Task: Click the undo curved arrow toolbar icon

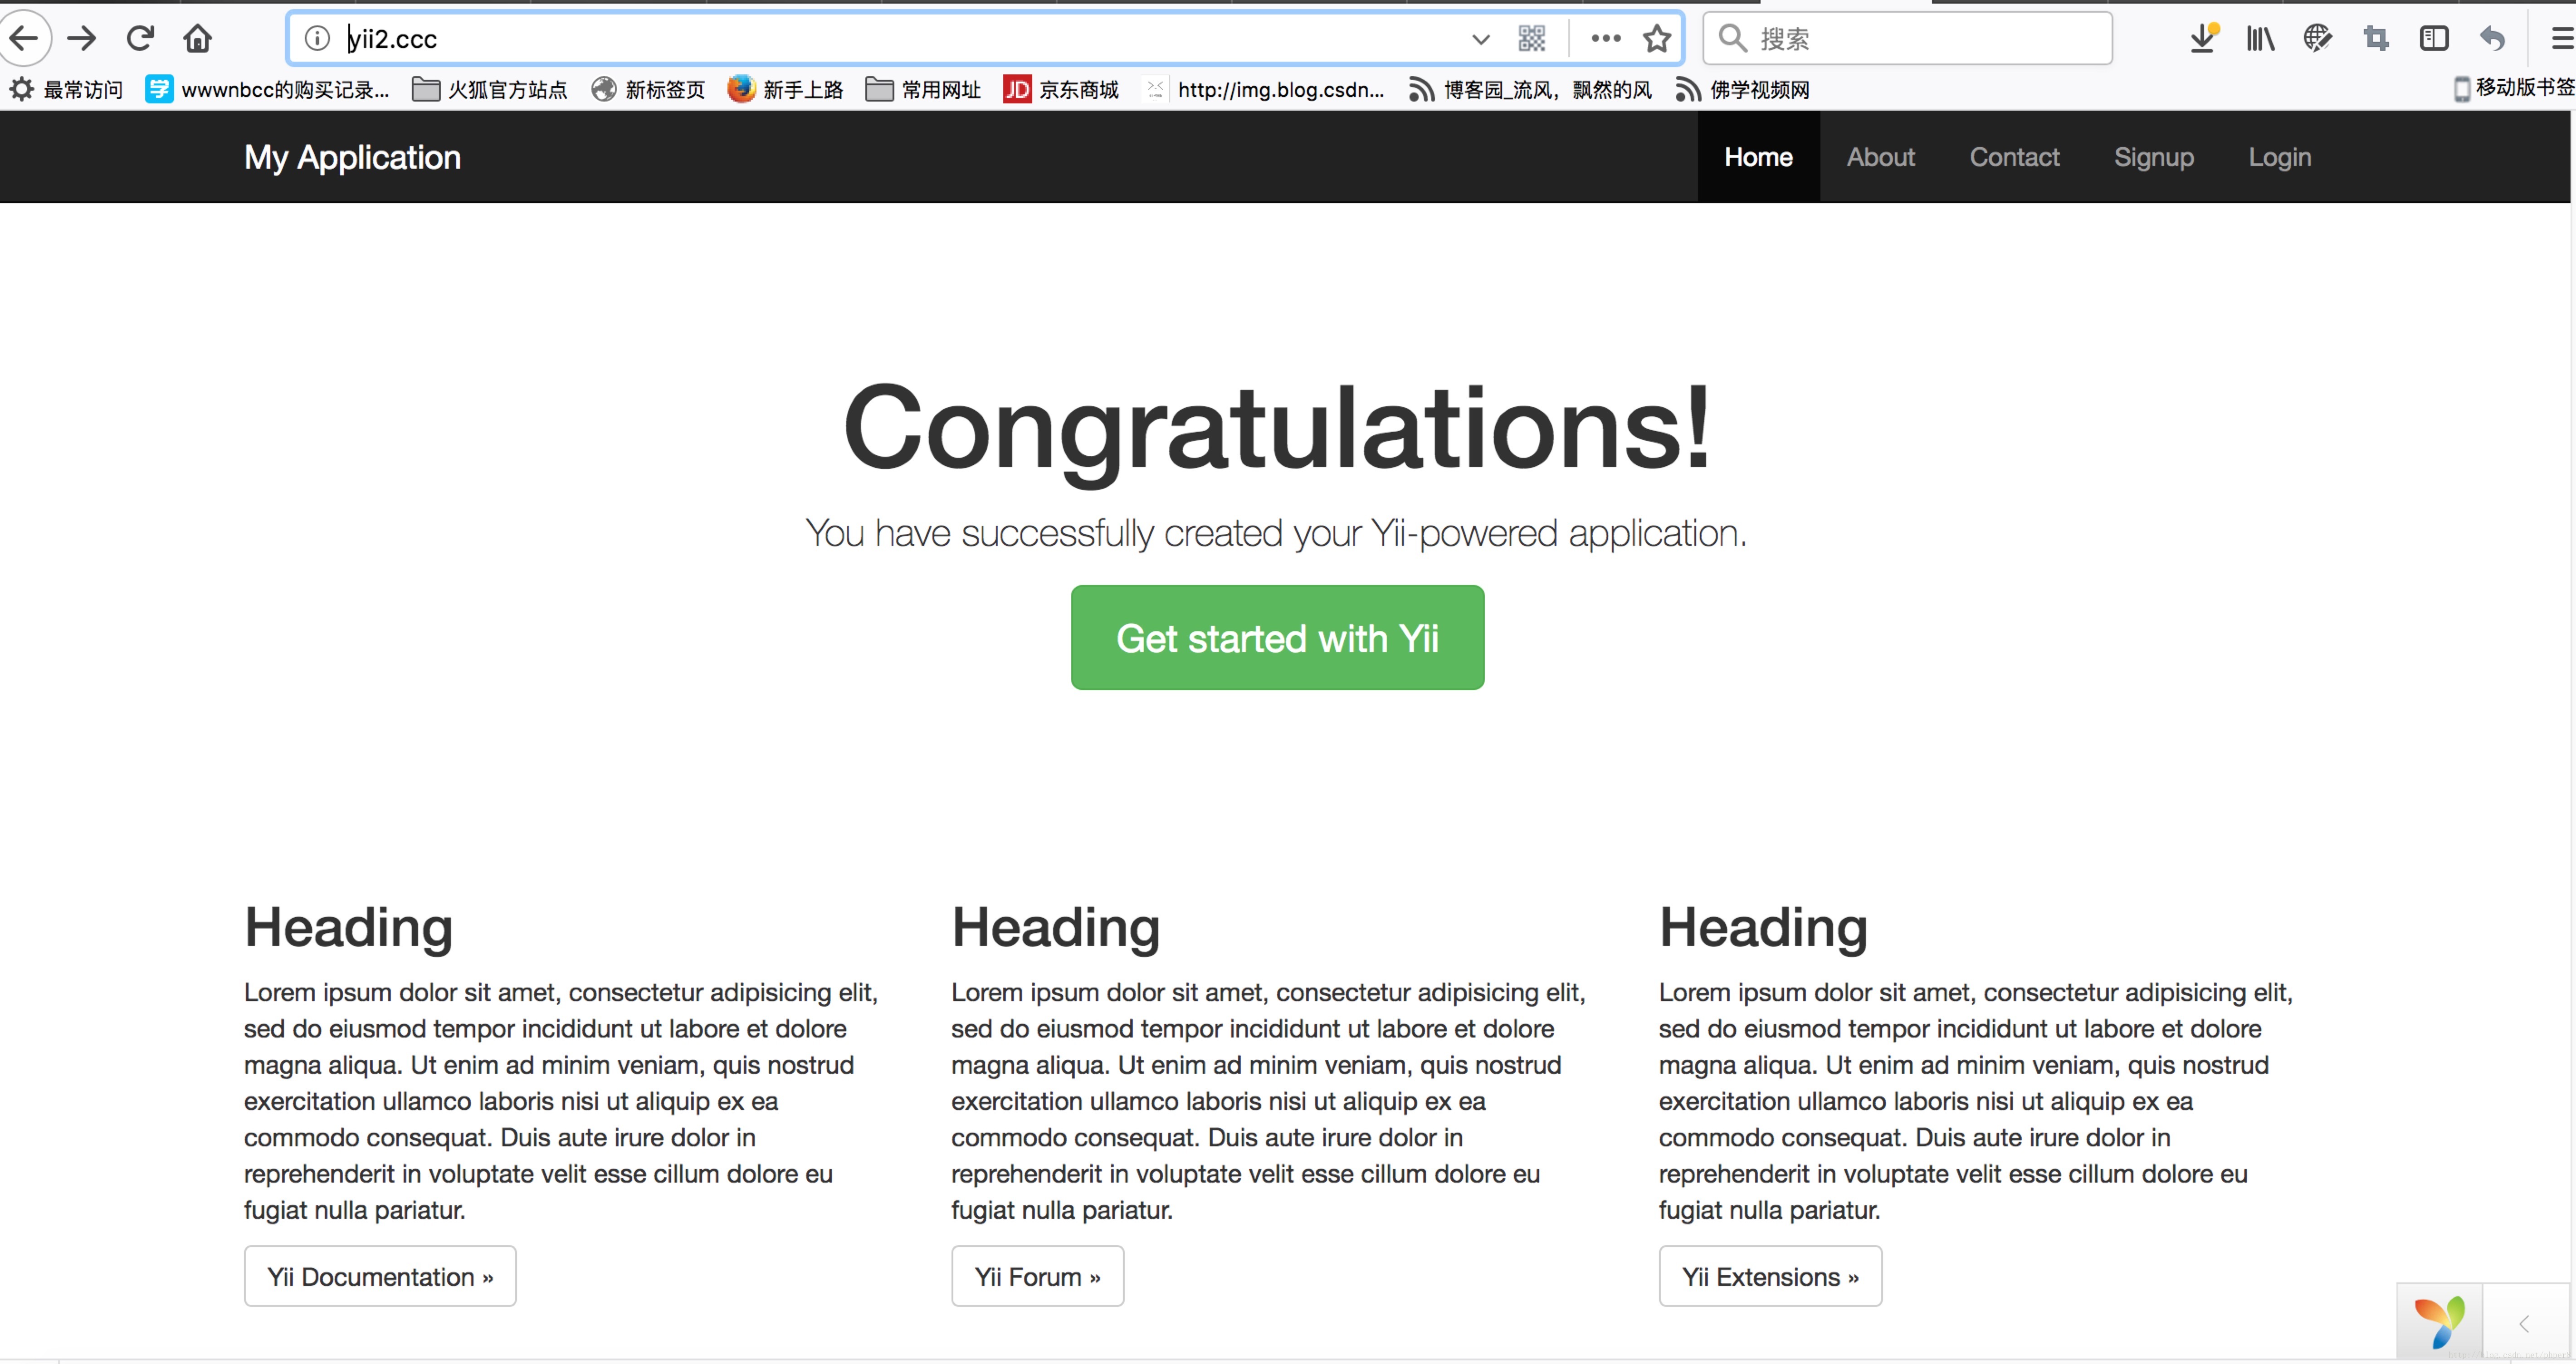Action: pos(2492,39)
